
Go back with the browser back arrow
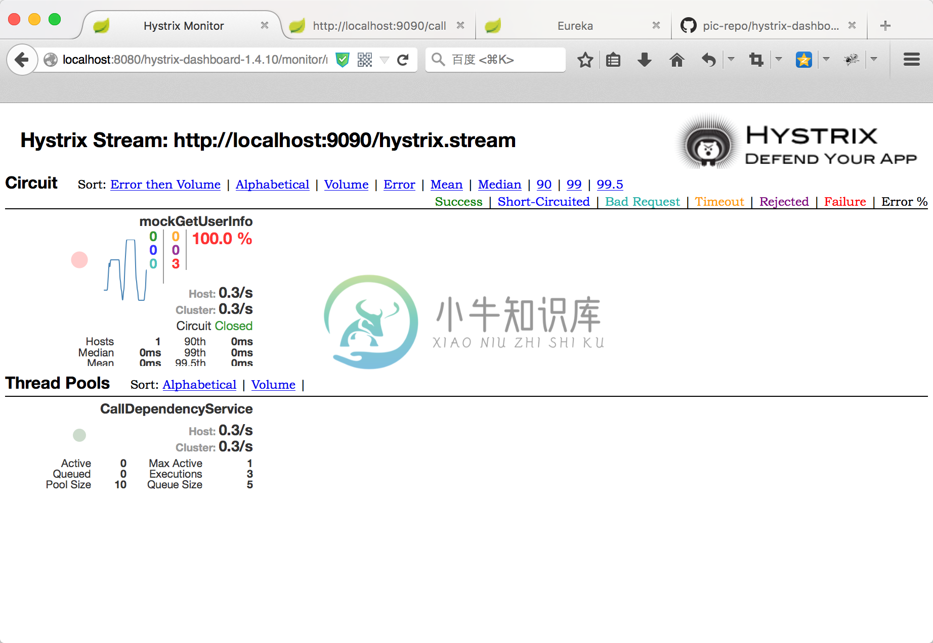click(22, 60)
